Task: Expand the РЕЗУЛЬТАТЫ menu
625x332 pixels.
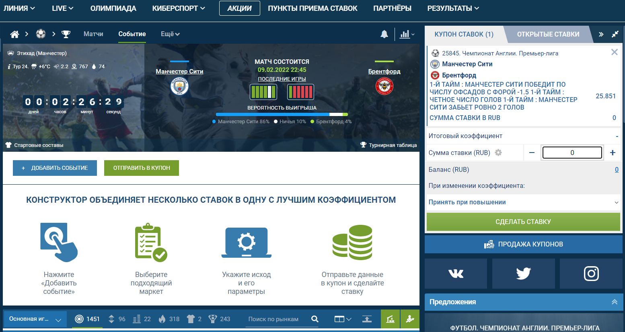Action: pos(453,8)
